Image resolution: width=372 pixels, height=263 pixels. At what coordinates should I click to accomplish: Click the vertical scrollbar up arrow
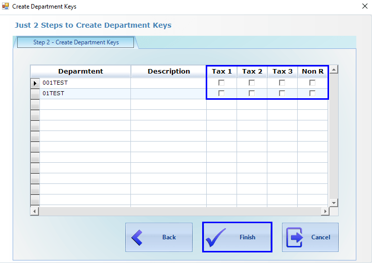(x=334, y=70)
